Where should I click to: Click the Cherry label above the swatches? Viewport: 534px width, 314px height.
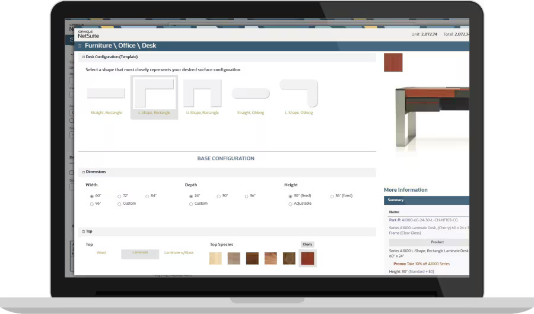point(307,245)
